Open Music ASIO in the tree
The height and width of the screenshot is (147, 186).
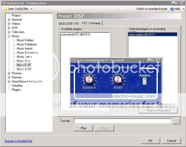(x=24, y=69)
